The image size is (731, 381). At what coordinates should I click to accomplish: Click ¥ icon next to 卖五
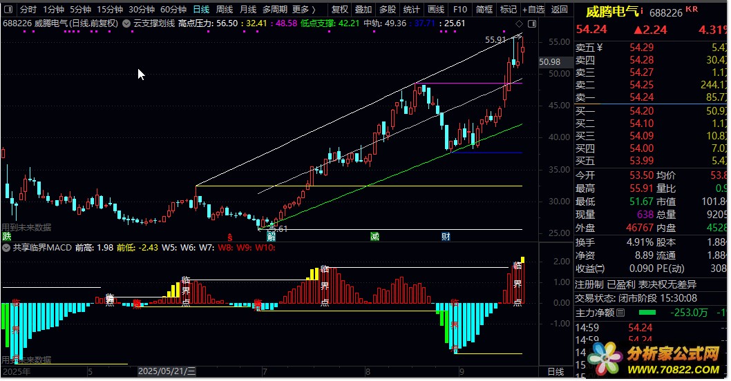tap(600, 47)
